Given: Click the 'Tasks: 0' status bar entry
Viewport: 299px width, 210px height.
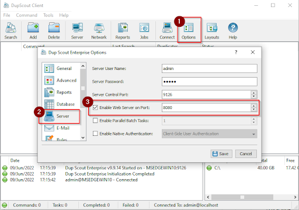Looking at the screenshot, I should (x=60, y=205).
